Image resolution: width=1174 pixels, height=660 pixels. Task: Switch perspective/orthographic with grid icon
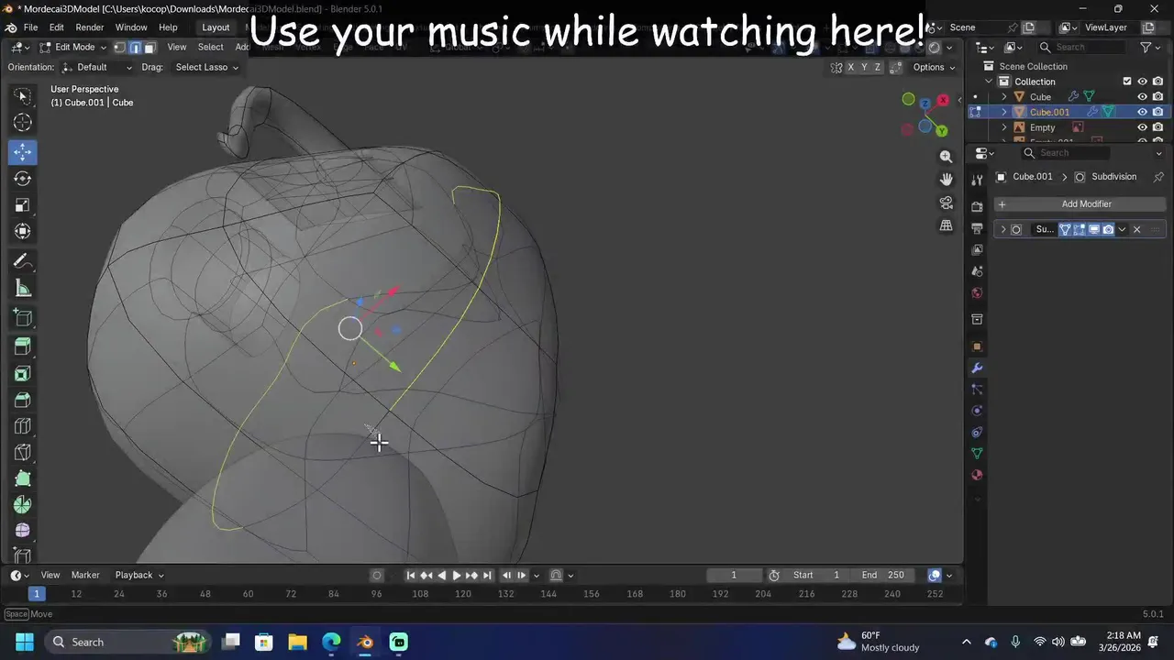click(x=947, y=225)
